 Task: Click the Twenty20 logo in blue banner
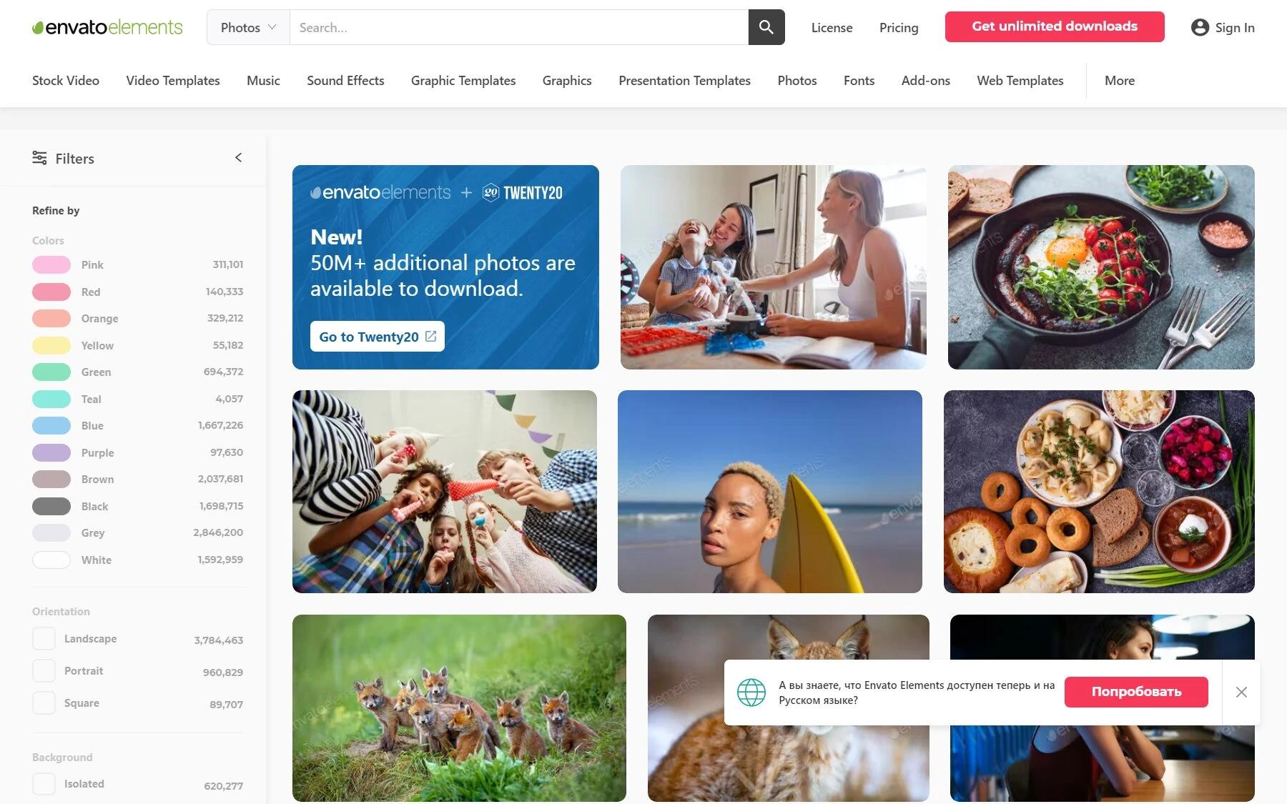[523, 193]
